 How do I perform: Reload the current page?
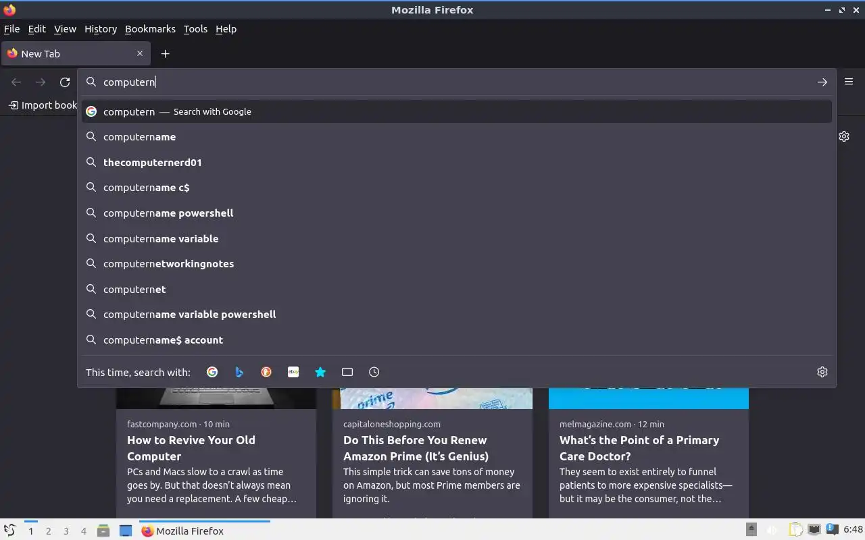point(65,82)
